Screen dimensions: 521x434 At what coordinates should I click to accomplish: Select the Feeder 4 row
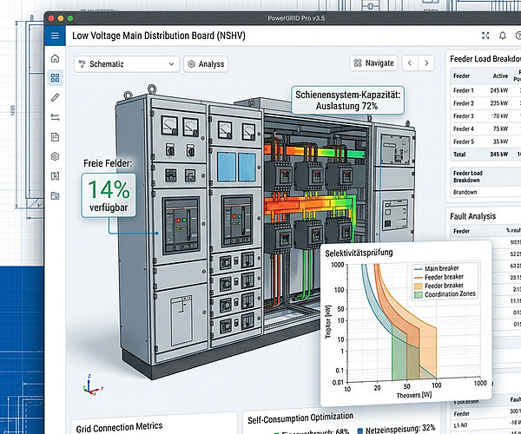485,128
